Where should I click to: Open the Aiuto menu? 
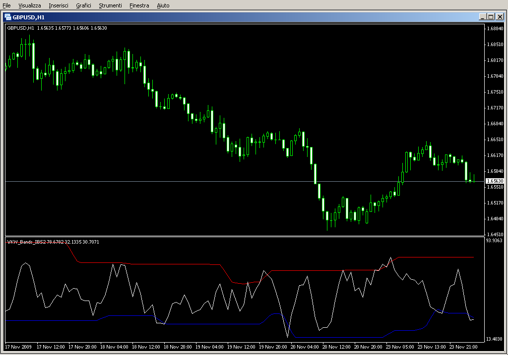pos(163,5)
